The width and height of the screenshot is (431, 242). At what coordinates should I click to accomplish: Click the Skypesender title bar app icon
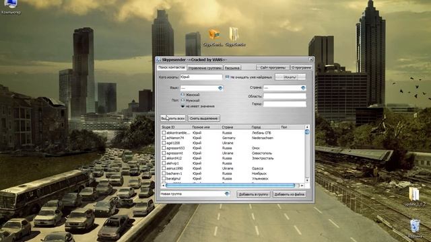(x=159, y=60)
